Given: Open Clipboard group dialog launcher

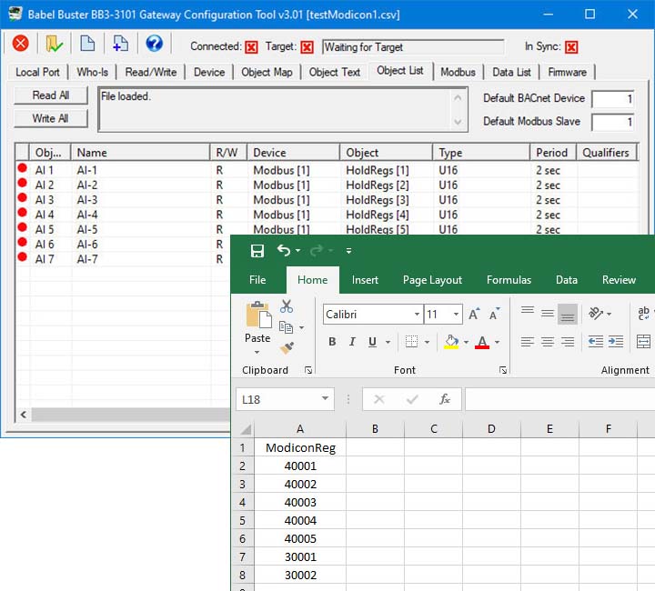Looking at the screenshot, I should click(308, 370).
